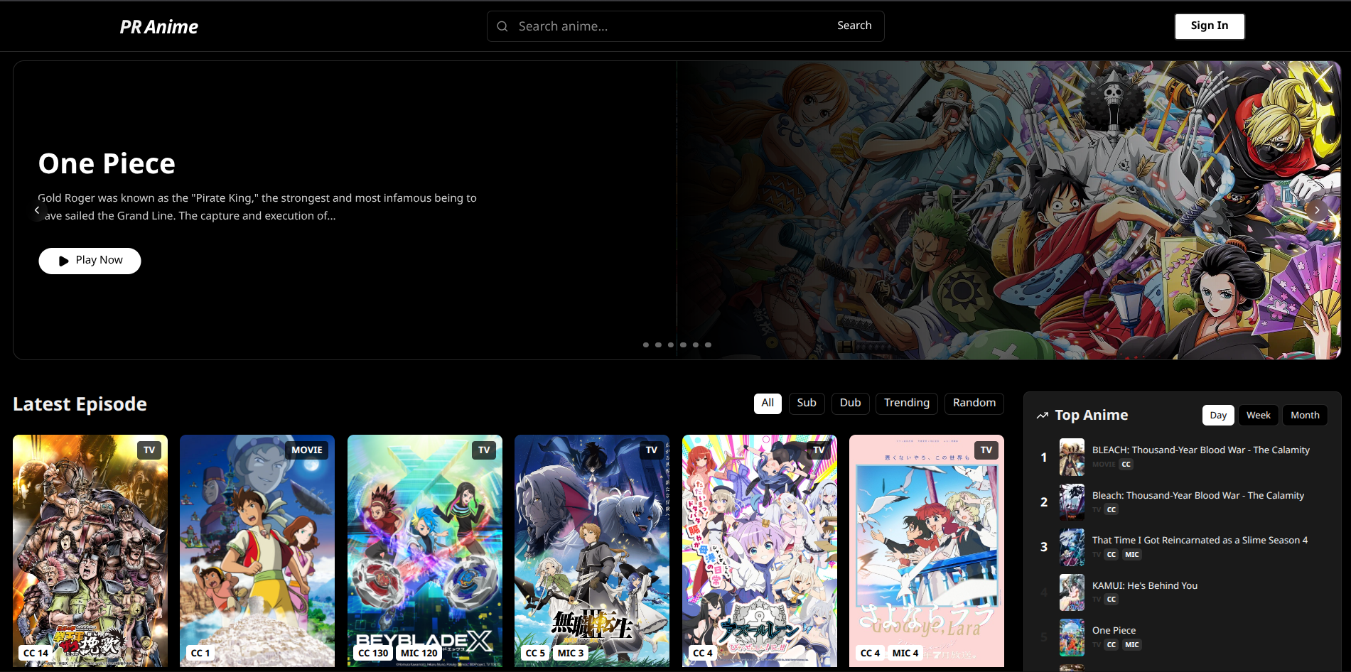Show Trending episodes
The image size is (1351, 672).
pyautogui.click(x=907, y=403)
